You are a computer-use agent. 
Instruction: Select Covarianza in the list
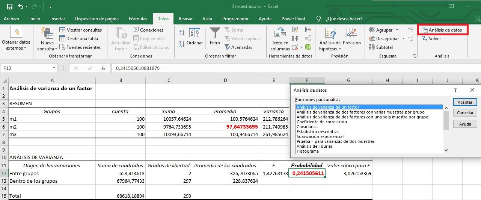tap(307, 127)
